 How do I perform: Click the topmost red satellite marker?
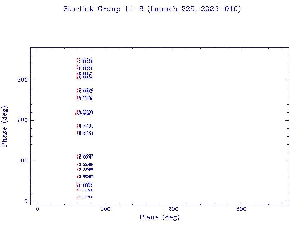click(x=77, y=59)
